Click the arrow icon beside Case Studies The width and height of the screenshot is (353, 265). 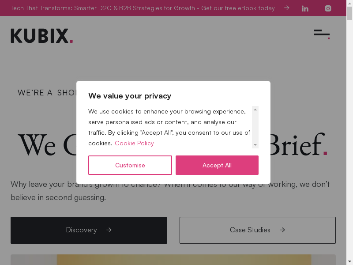click(282, 230)
